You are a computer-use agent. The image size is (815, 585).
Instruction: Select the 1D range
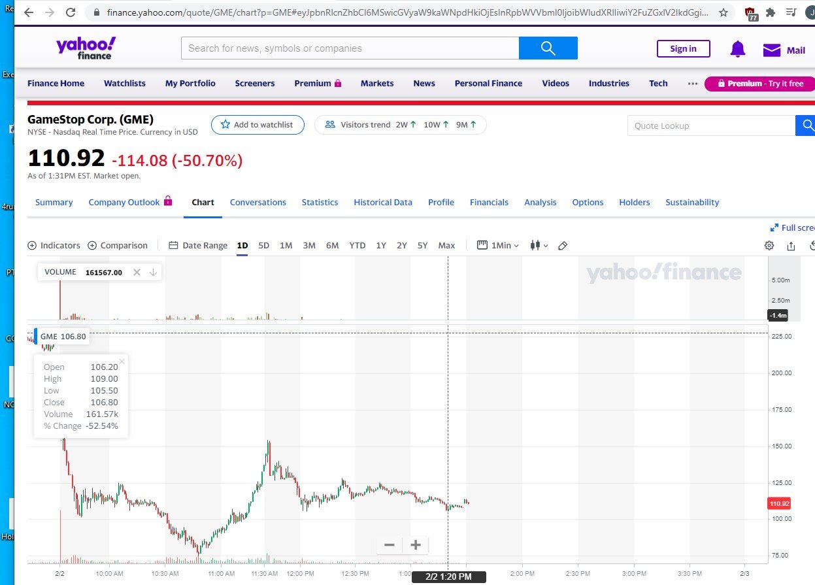pyautogui.click(x=242, y=246)
